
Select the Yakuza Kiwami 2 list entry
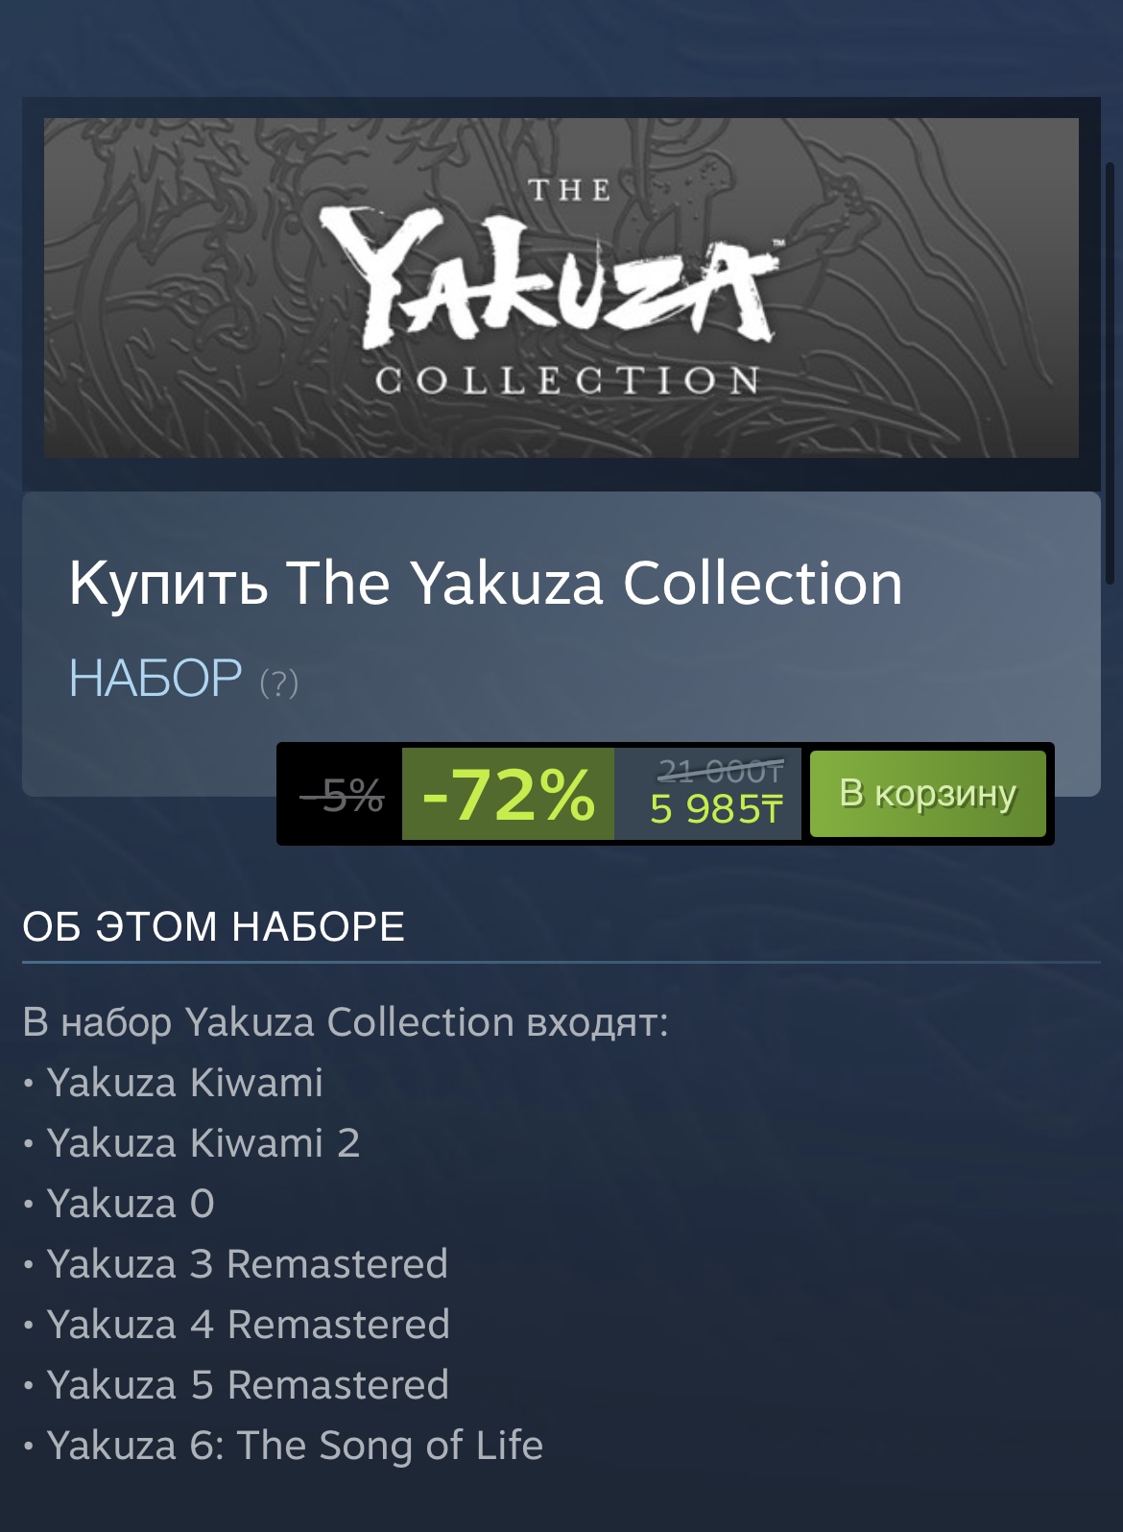203,1143
